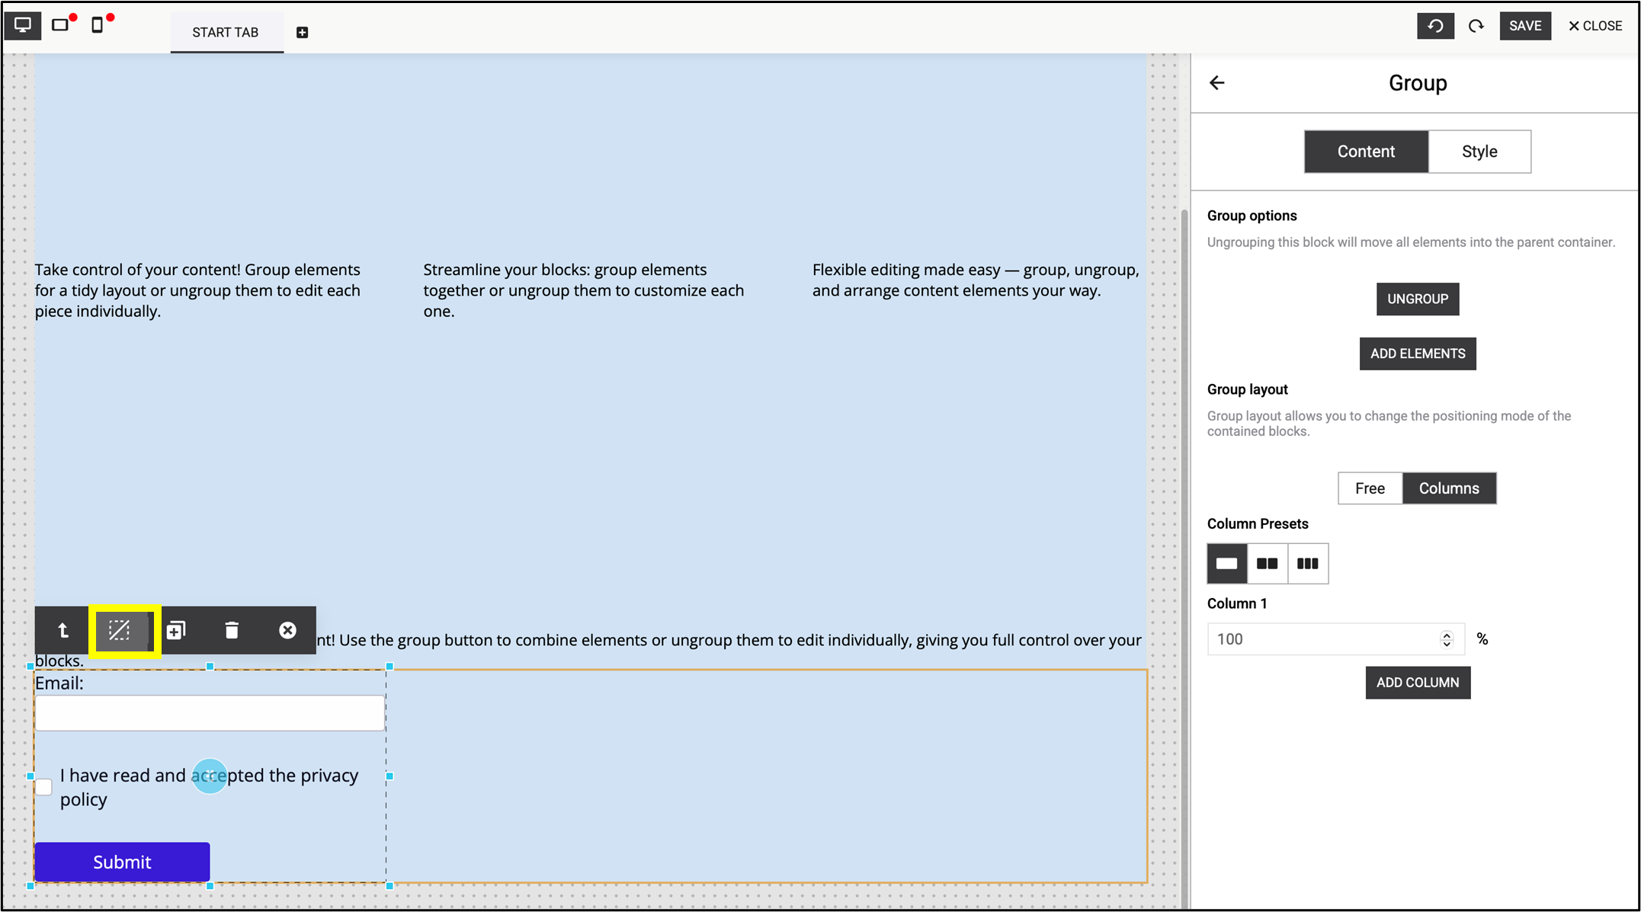Click the START TAB tab
Viewport: 1641px width, 912px height.
point(226,32)
